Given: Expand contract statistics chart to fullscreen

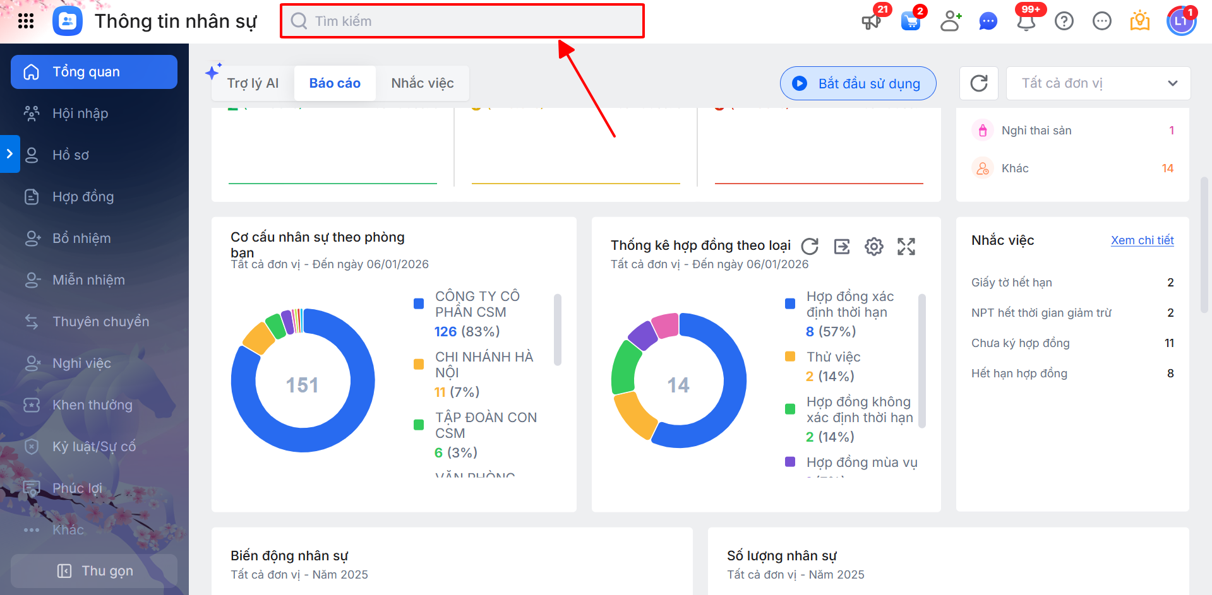Looking at the screenshot, I should coord(906,246).
